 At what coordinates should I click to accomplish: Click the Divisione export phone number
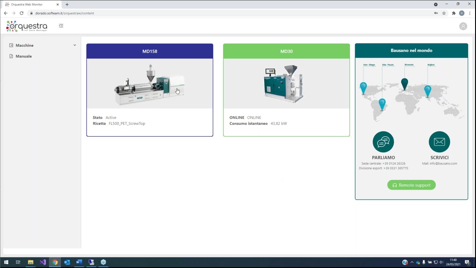(396, 168)
